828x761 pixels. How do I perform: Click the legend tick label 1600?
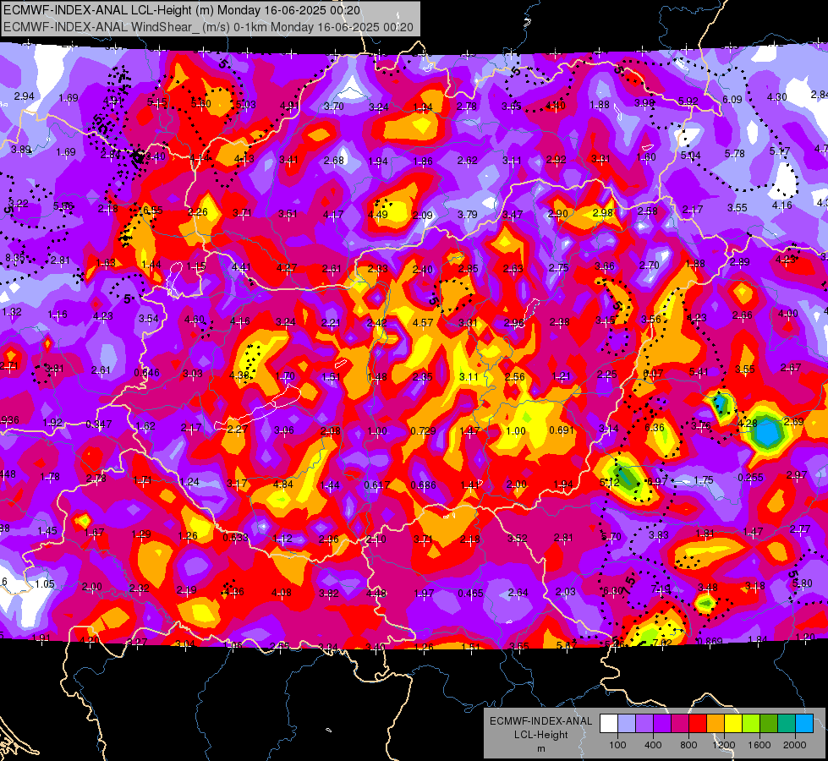[759, 745]
